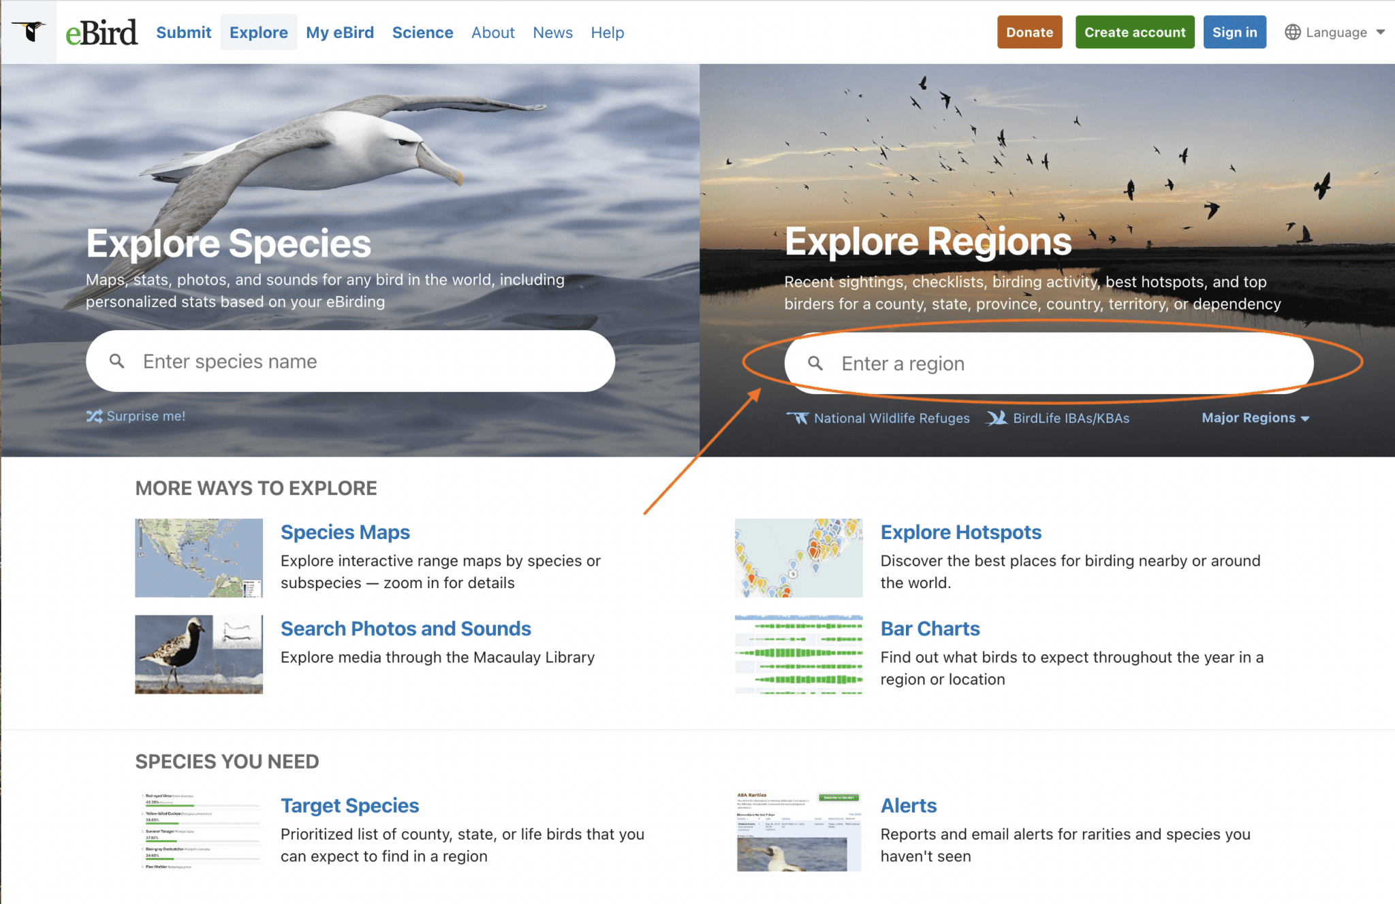Open the Species Maps thumbnail image

click(x=199, y=558)
